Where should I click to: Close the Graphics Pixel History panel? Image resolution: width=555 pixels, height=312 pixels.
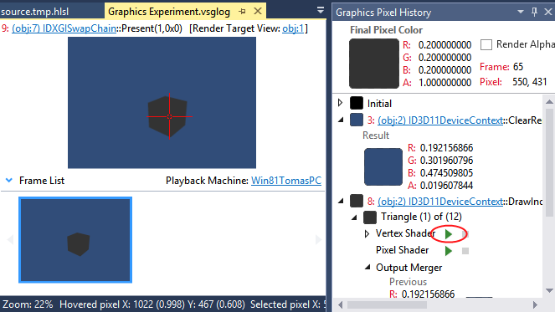pyautogui.click(x=548, y=12)
